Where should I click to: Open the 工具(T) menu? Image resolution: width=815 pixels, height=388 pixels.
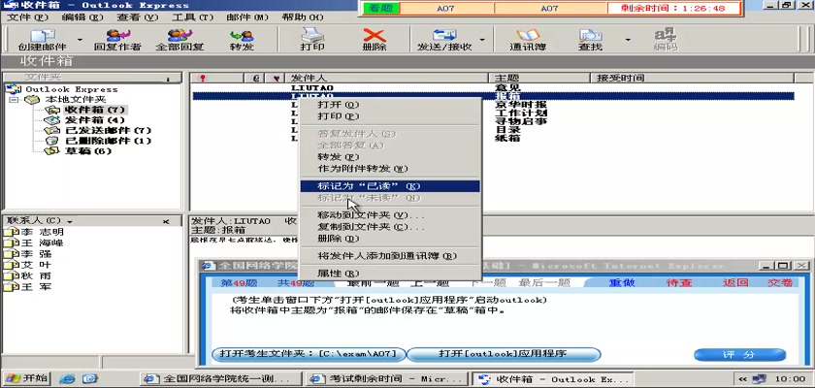[193, 17]
